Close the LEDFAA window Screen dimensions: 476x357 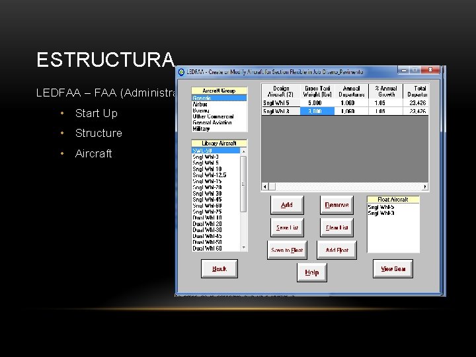tap(430, 70)
